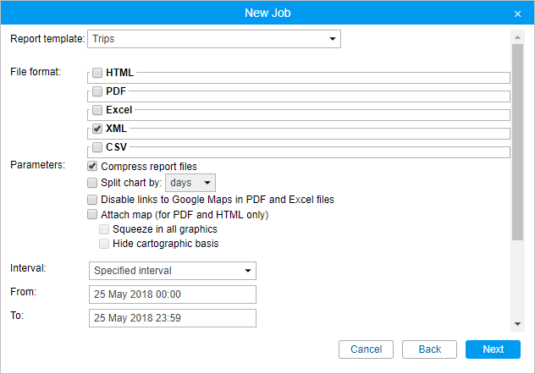Tick the Excel format checkbox
The image size is (535, 374).
(97, 110)
